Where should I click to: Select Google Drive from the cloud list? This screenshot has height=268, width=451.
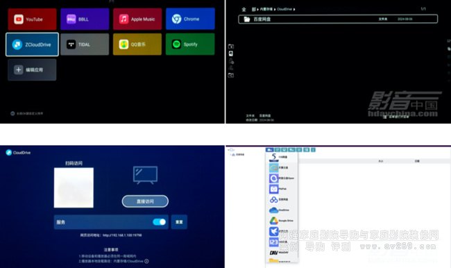[x=281, y=221]
